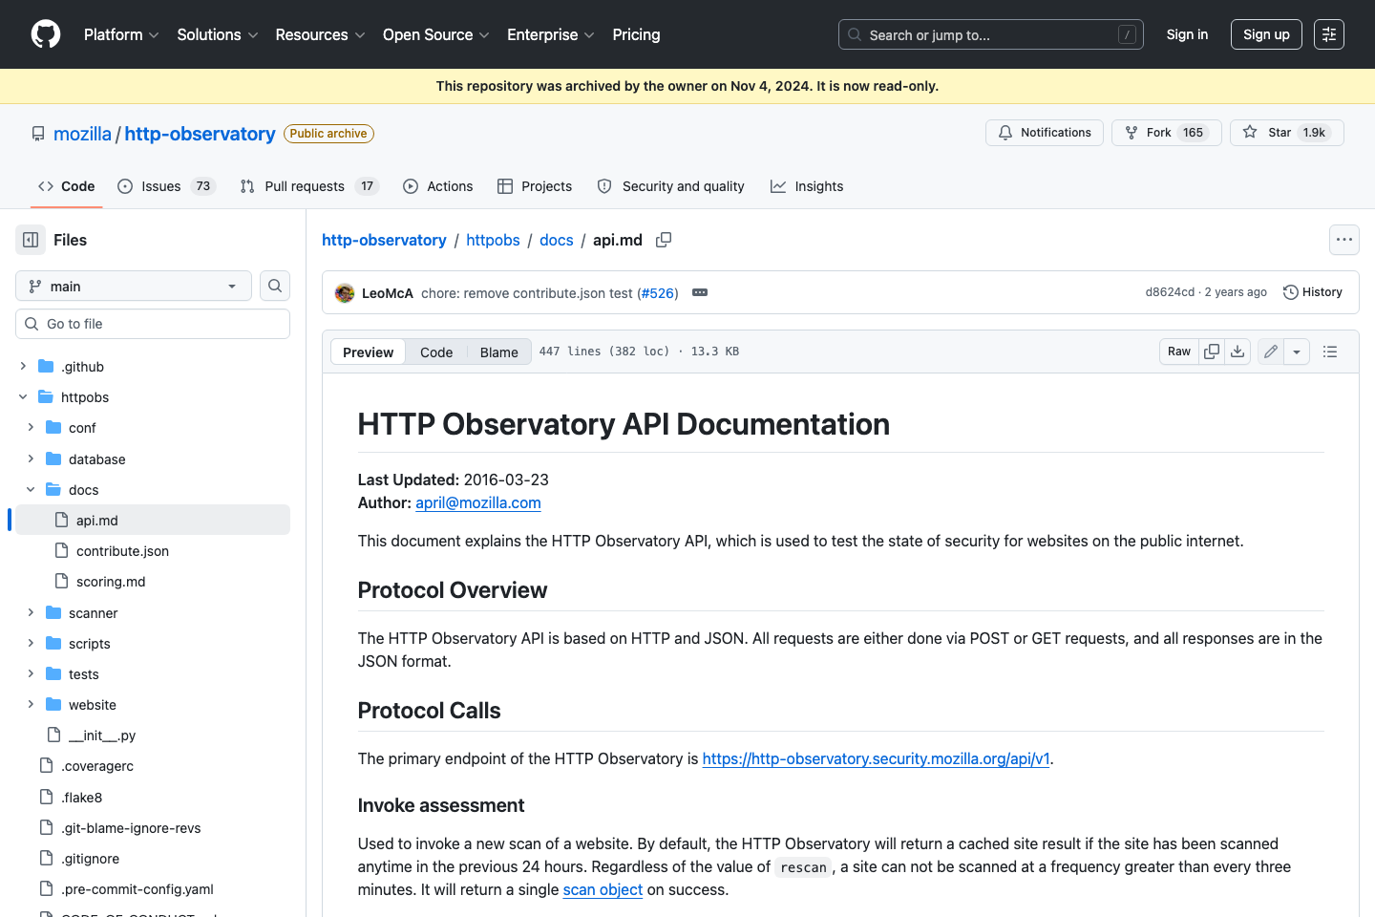Open the file outline icon
The image size is (1375, 917).
[x=1329, y=352]
